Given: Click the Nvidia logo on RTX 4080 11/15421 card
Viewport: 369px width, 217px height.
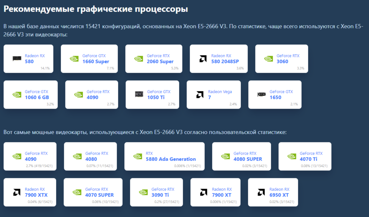Looking at the screenshot, I should pos(77,156).
